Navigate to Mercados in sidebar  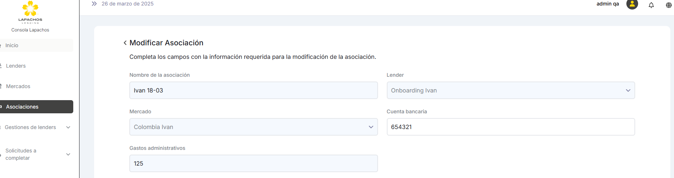[18, 86]
